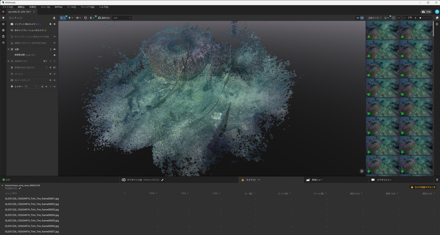Open the report clipboard sidebar icon

click(x=3, y=36)
